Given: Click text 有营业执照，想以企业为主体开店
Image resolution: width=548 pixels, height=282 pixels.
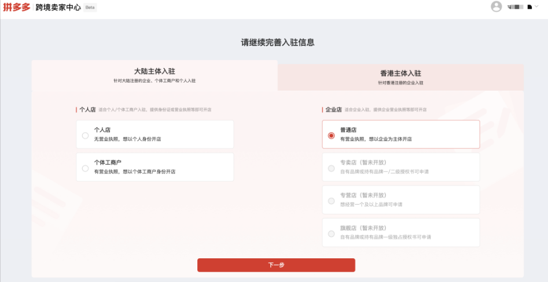Looking at the screenshot, I should 376,139.
